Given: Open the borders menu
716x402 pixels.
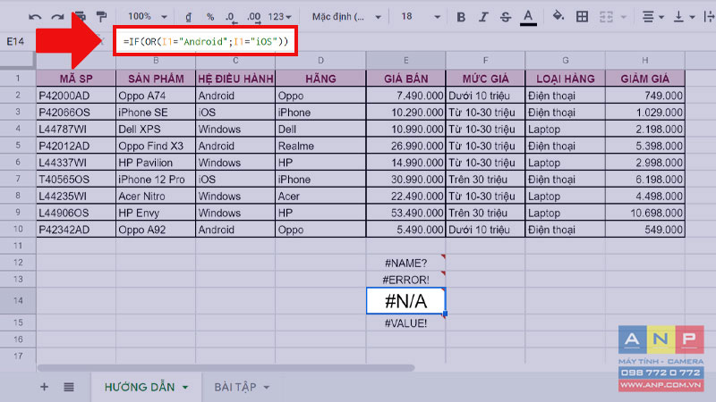Looking at the screenshot, I should pyautogui.click(x=582, y=17).
